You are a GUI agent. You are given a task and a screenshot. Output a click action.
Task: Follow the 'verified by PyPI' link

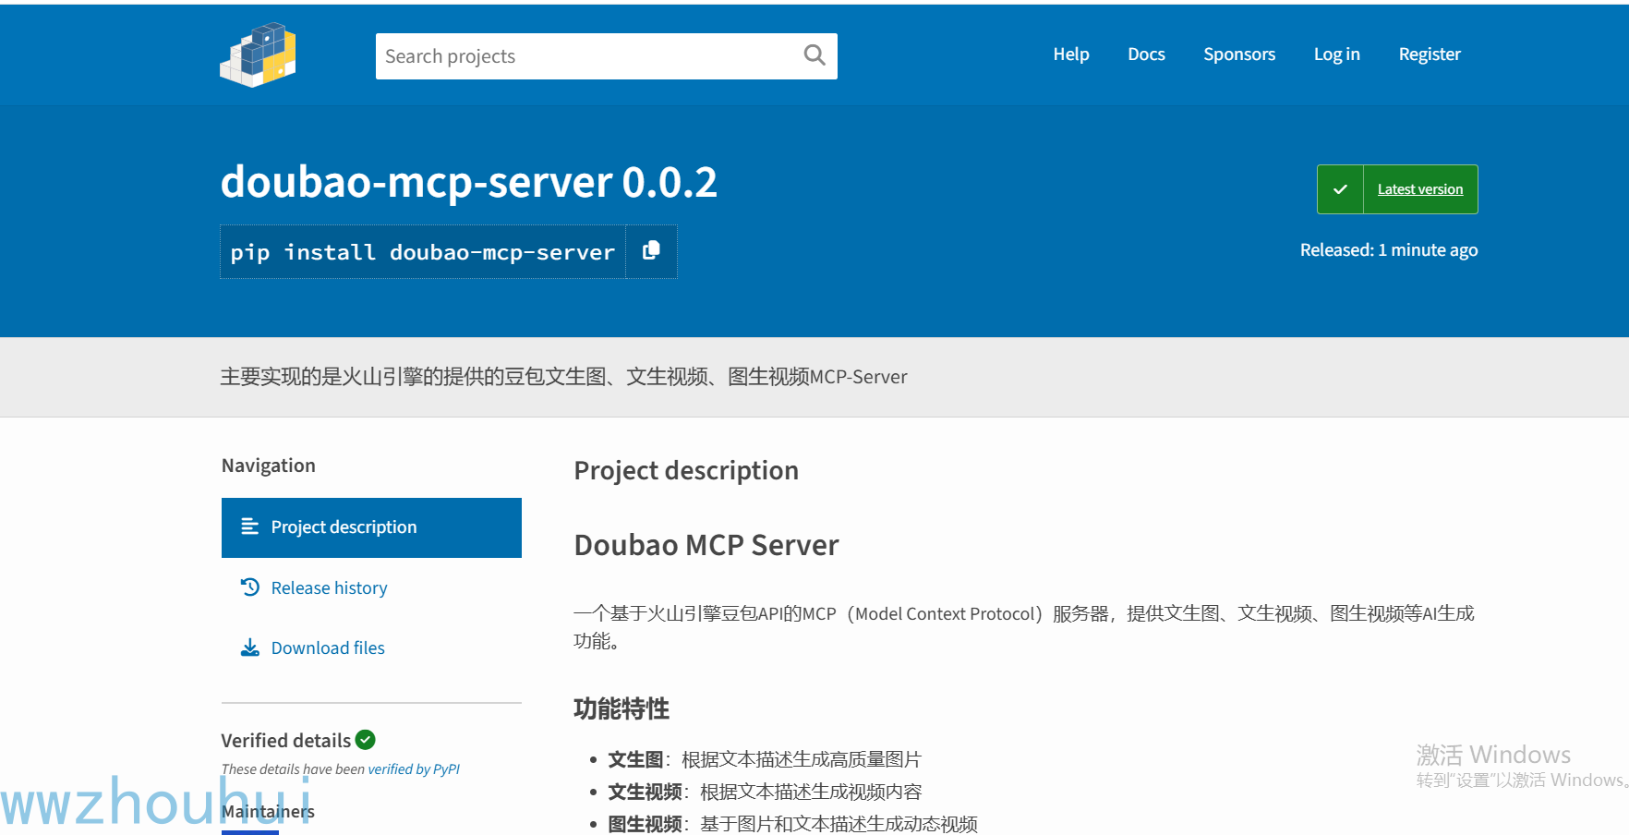(x=414, y=768)
